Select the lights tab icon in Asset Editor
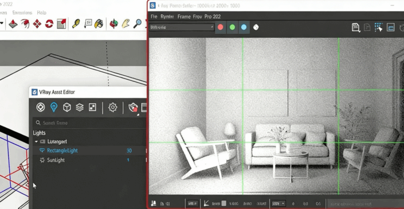404x209 pixels. [54, 107]
